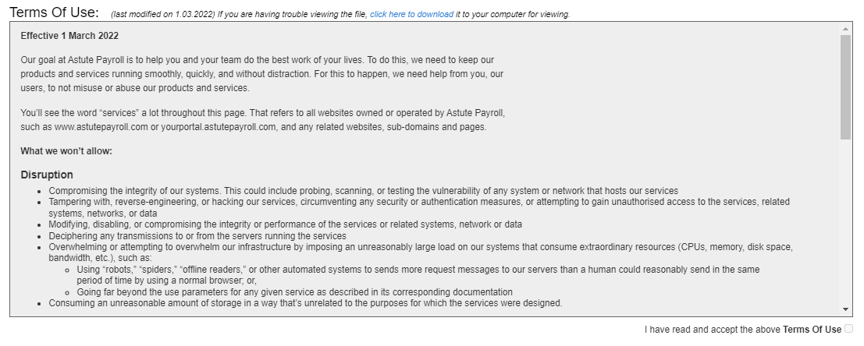Click the 'Compromising the integrity of our systems' bullet
This screenshot has width=864, height=346.
(x=363, y=191)
